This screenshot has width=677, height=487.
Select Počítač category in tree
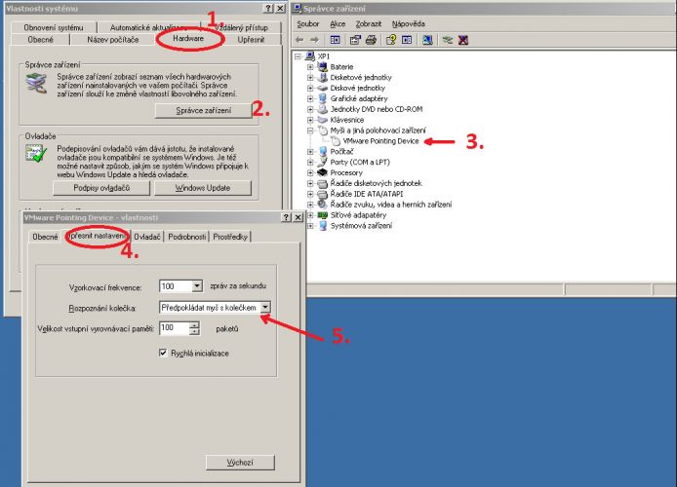click(341, 152)
